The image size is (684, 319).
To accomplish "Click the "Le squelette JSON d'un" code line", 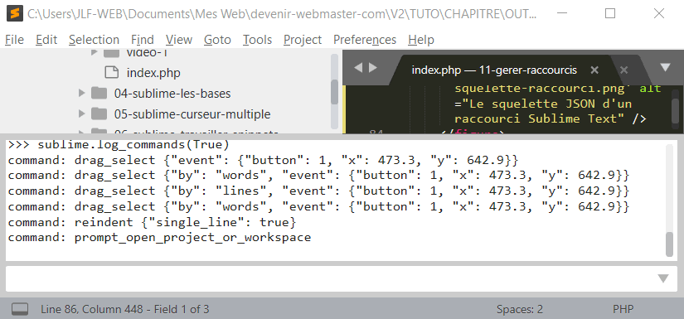I will point(543,104).
